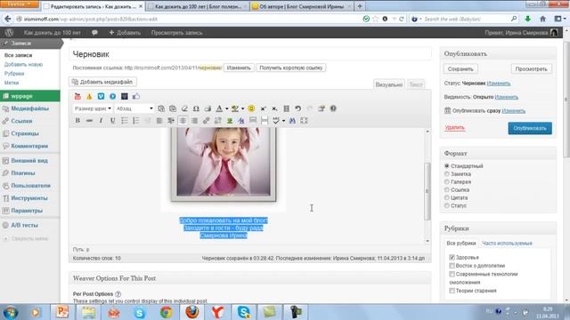Viewport: 570px width, 320px height.
Task: Open highlight color dropdown arrow
Action: 242,108
